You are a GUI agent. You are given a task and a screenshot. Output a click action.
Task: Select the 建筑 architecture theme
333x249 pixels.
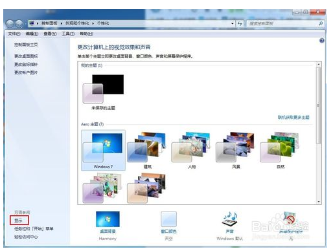click(x=148, y=150)
